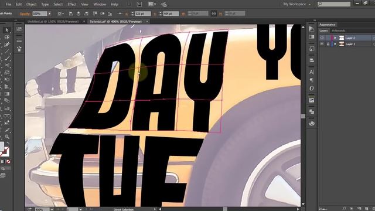Expand Layer 2 with its disclosure triangle
Viewport: 375px width, 211px height.
[x=335, y=38]
